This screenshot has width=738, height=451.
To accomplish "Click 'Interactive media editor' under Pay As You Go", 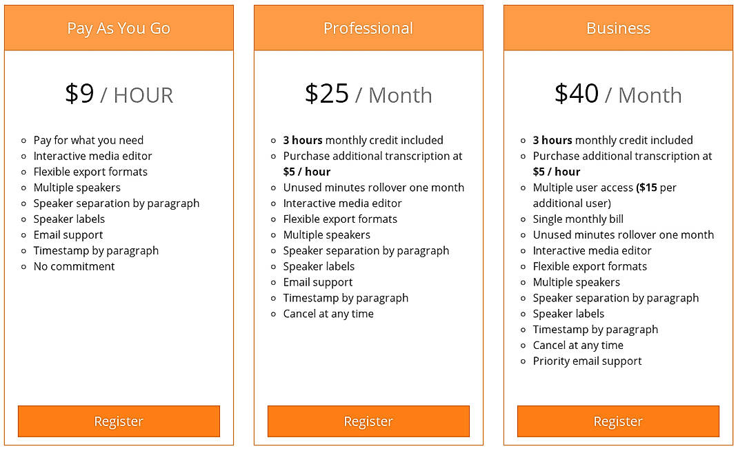I will [92, 156].
